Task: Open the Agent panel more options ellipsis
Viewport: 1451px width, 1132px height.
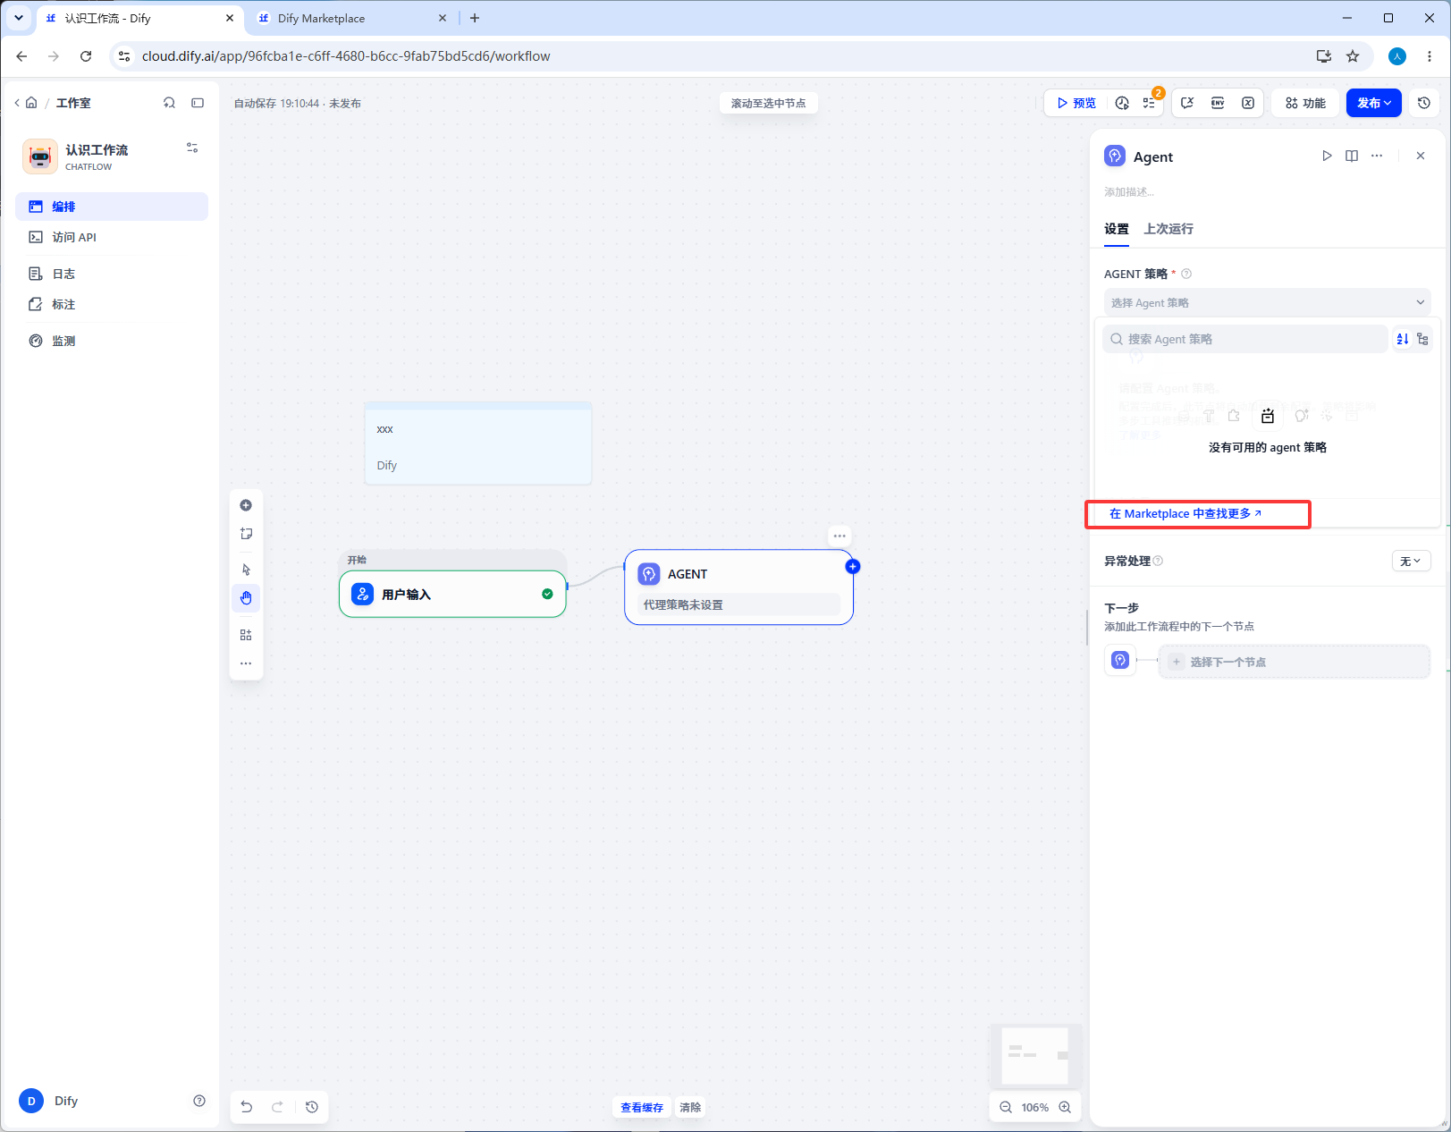Action: pyautogui.click(x=1377, y=156)
